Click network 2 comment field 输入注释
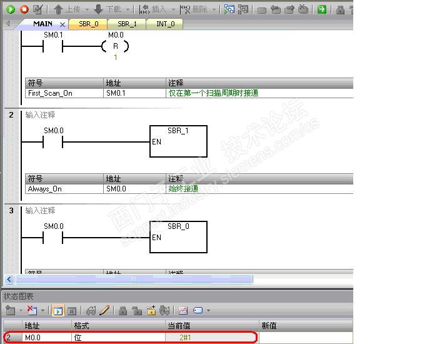427x344 pixels. pos(40,115)
